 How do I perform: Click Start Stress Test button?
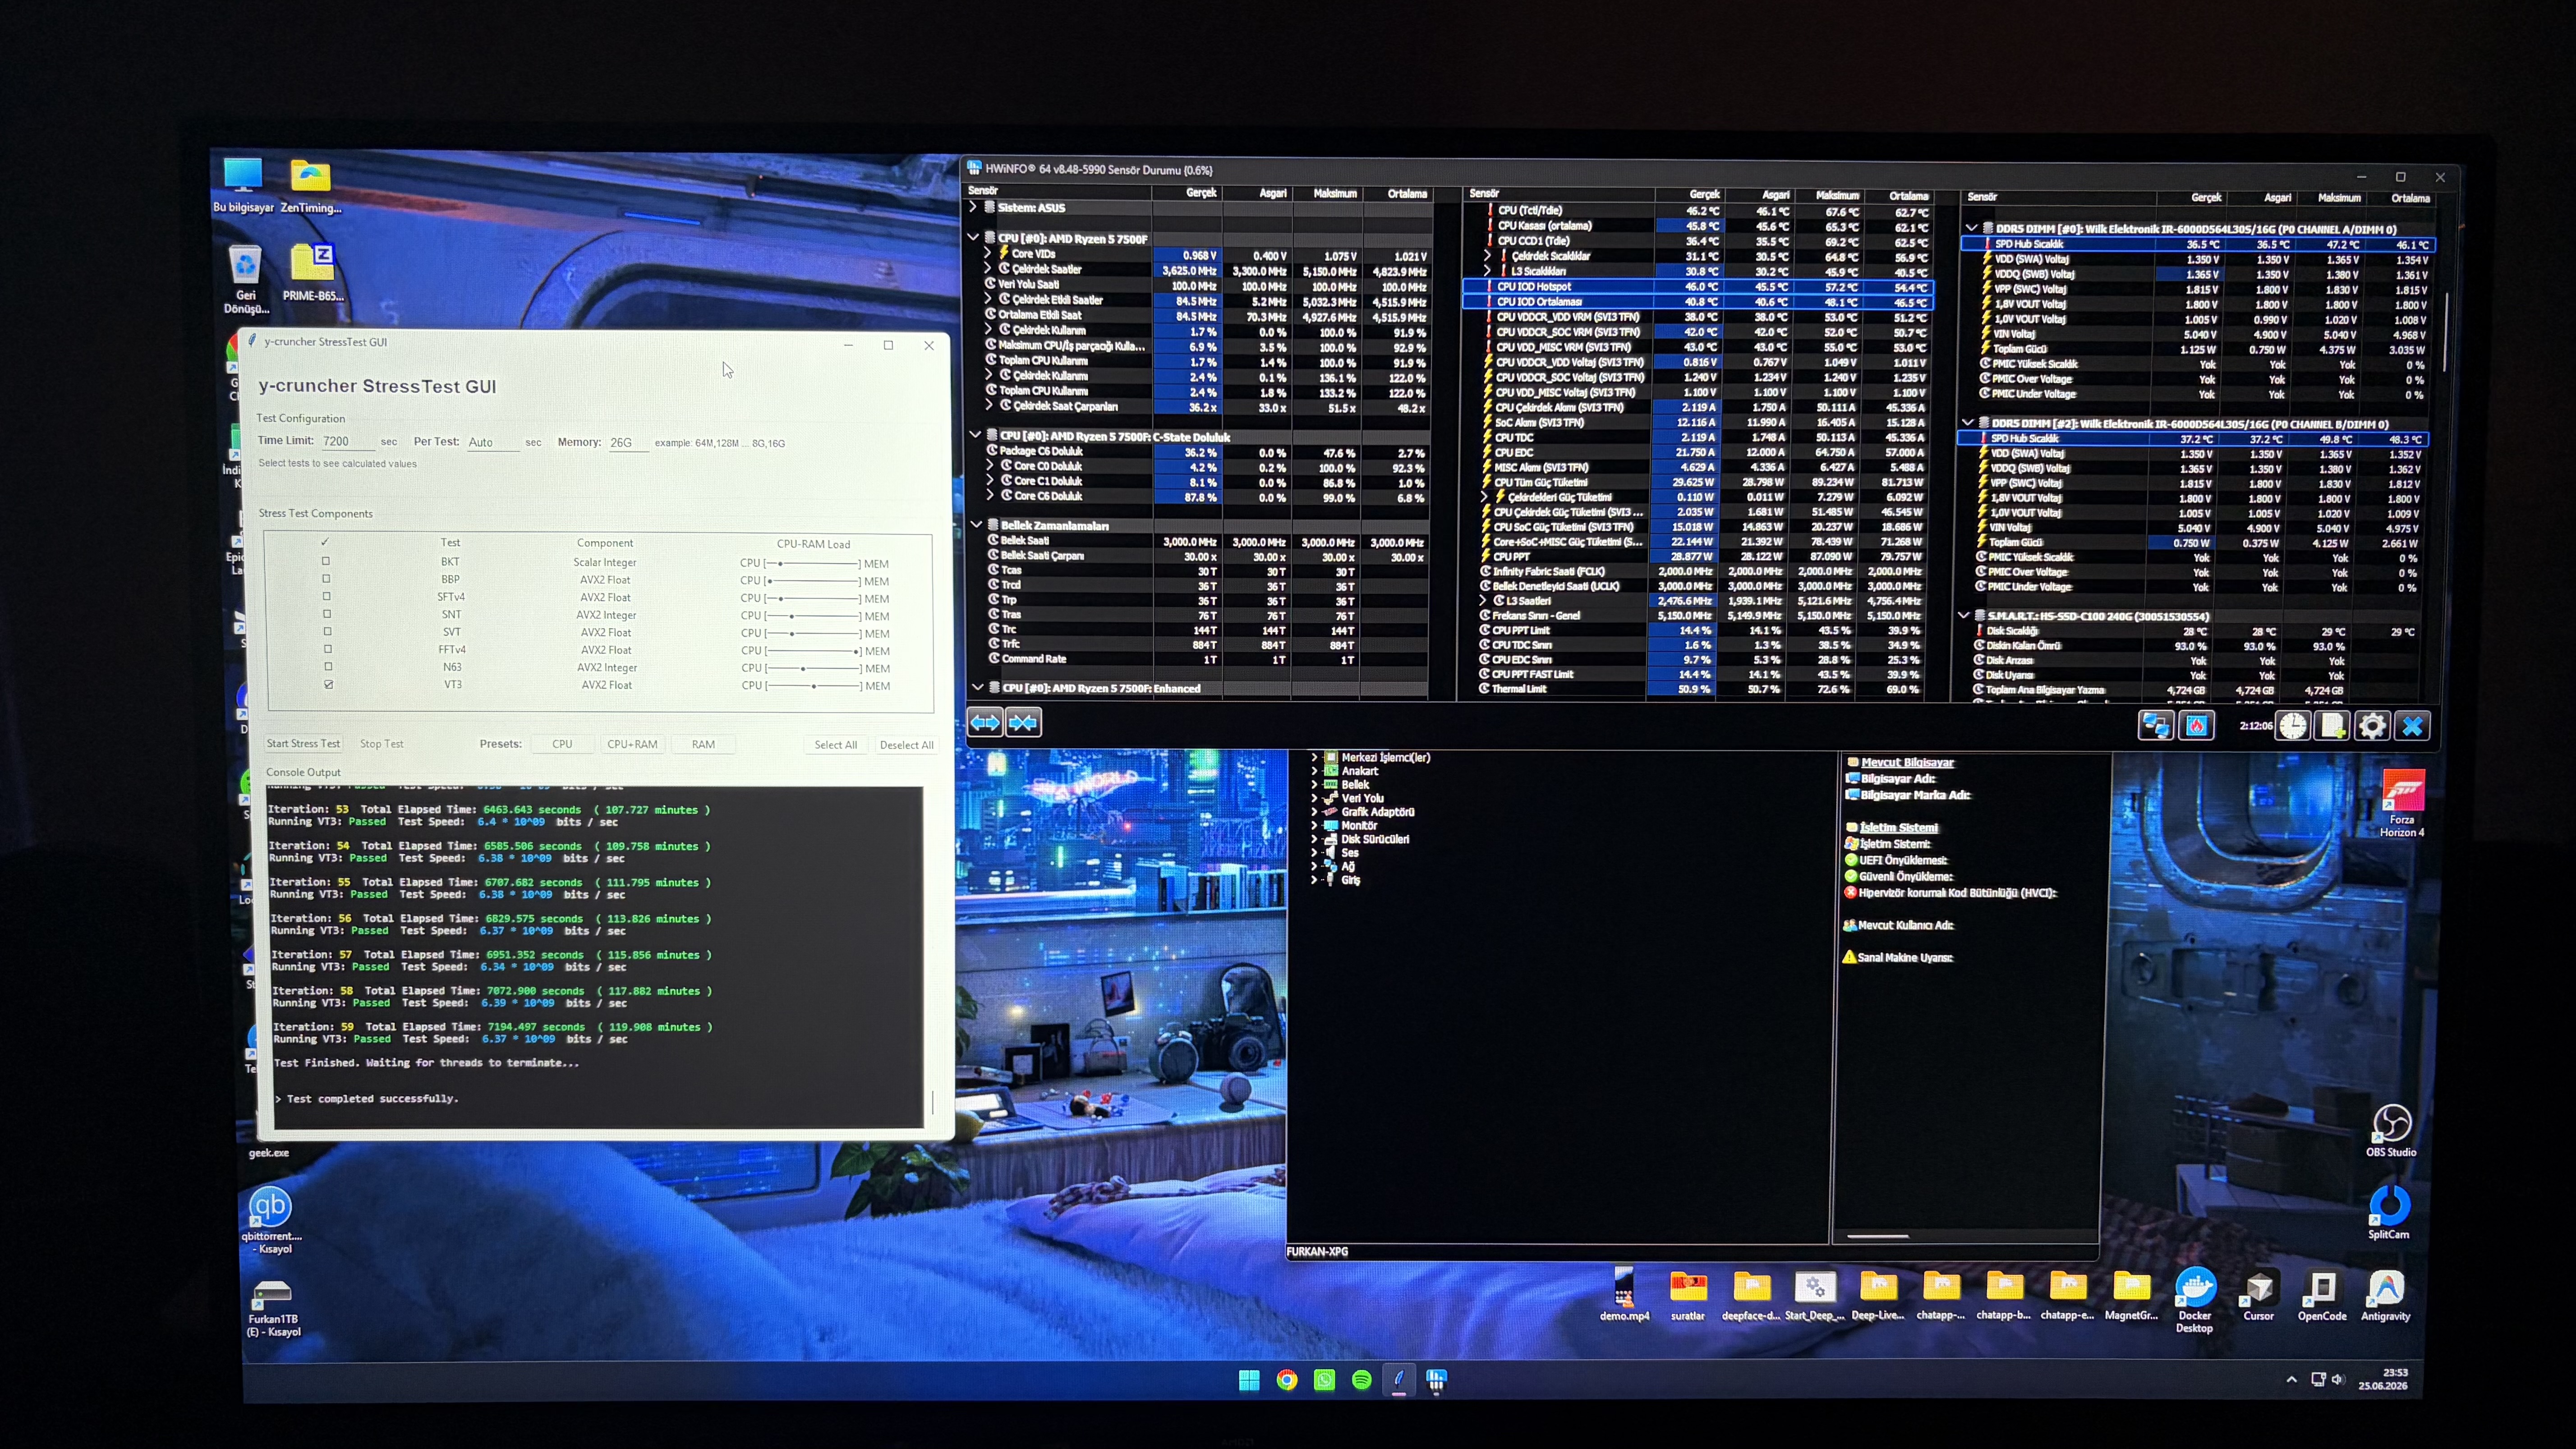(303, 743)
